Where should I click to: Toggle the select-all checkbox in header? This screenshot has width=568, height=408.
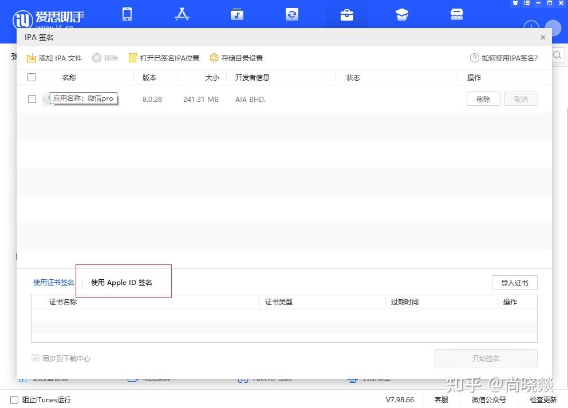[x=31, y=77]
